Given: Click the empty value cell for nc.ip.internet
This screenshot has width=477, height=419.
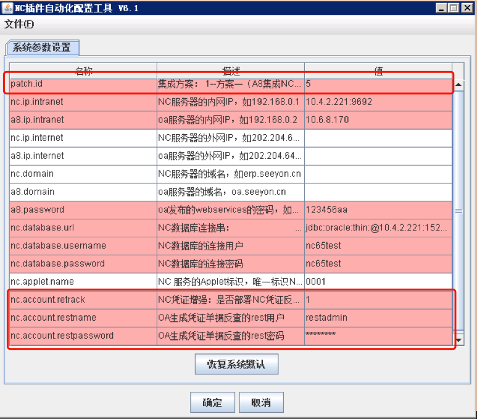Looking at the screenshot, I should [378, 138].
